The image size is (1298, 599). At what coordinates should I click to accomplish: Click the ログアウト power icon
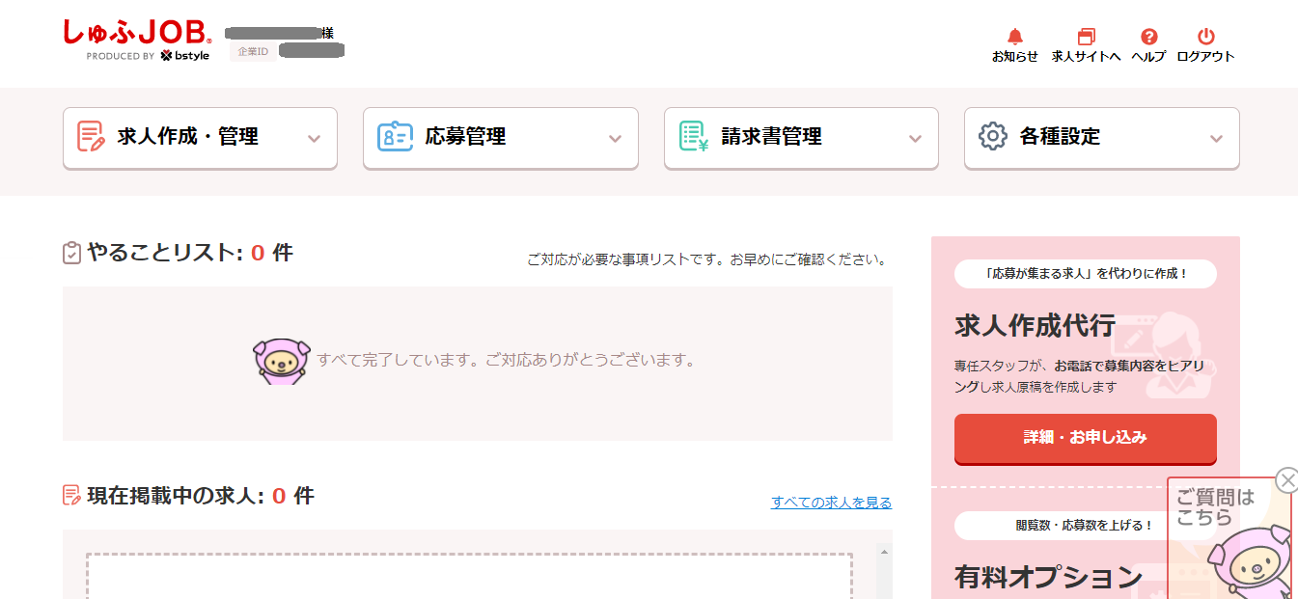(x=1205, y=38)
